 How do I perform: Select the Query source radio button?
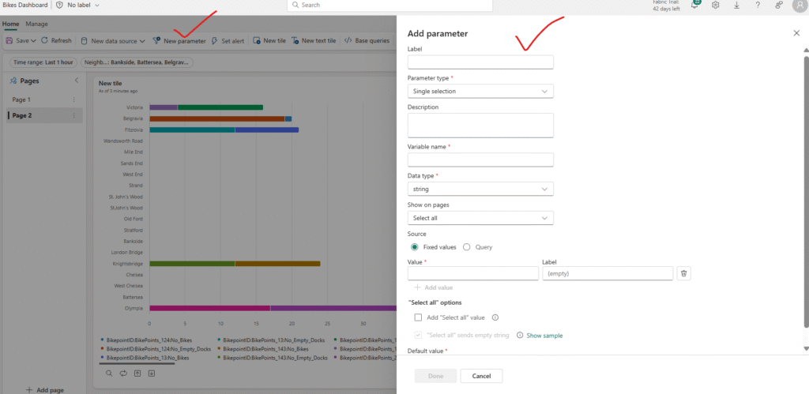tap(467, 247)
